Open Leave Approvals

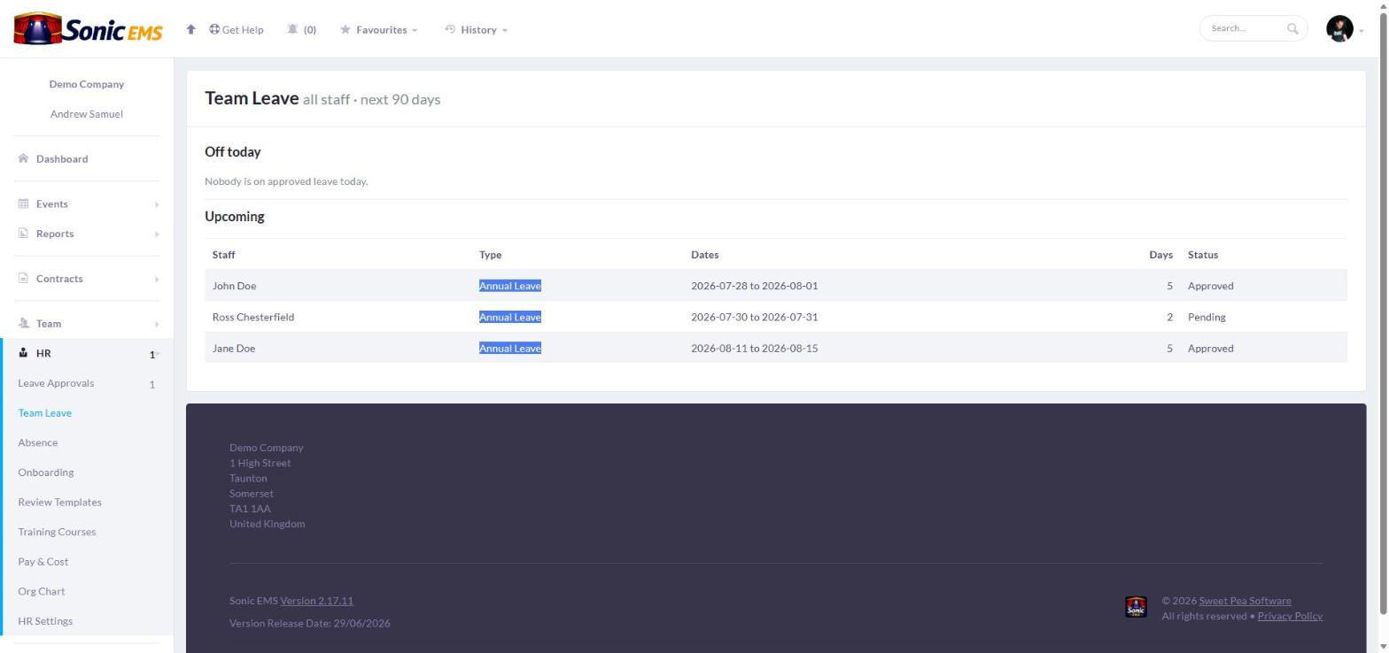tap(56, 384)
